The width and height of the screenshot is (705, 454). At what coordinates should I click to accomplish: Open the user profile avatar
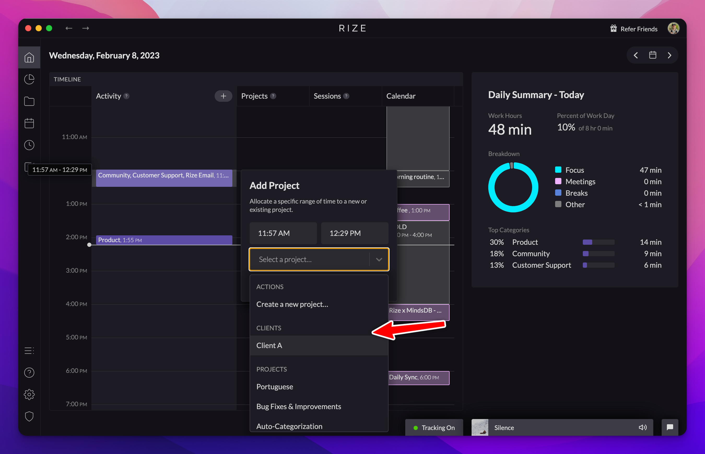click(673, 28)
